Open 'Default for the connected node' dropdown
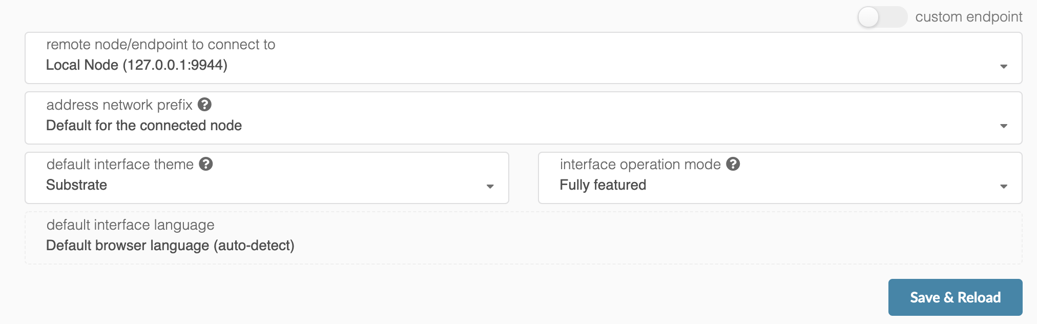The image size is (1037, 324). pyautogui.click(x=524, y=118)
